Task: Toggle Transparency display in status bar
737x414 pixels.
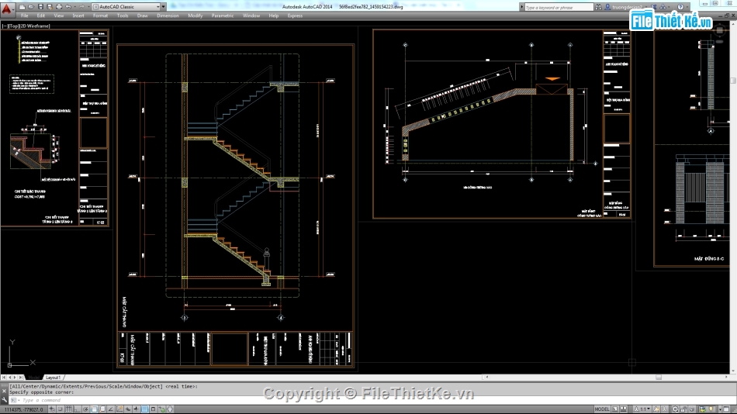Action: (145, 409)
